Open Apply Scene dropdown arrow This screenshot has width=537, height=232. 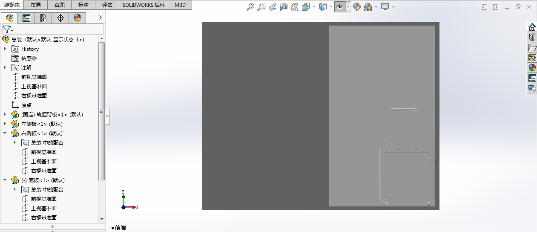pyautogui.click(x=376, y=7)
